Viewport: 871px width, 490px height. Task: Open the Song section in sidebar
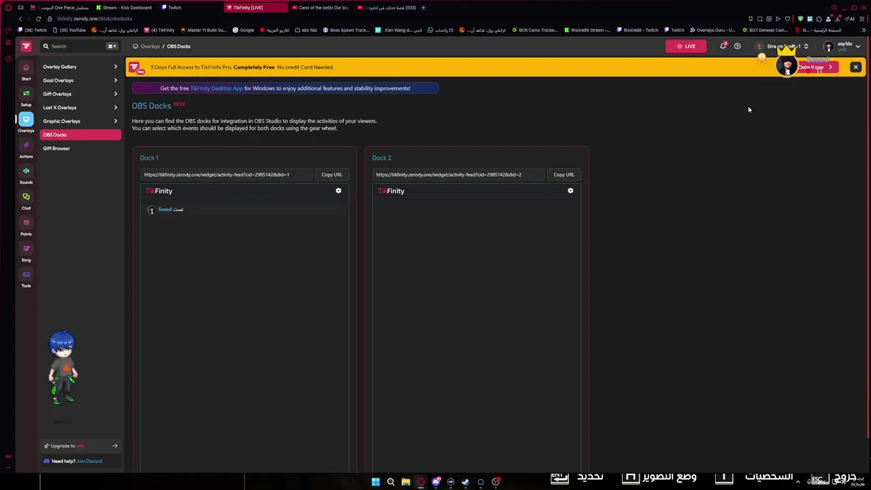[26, 252]
